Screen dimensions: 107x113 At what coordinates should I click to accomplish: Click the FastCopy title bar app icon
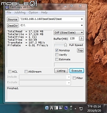(x=7, y=7)
